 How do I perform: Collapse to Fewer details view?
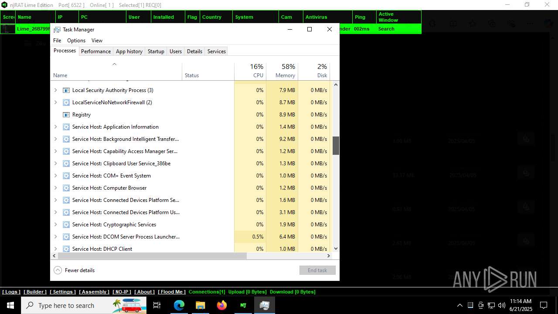(x=74, y=270)
